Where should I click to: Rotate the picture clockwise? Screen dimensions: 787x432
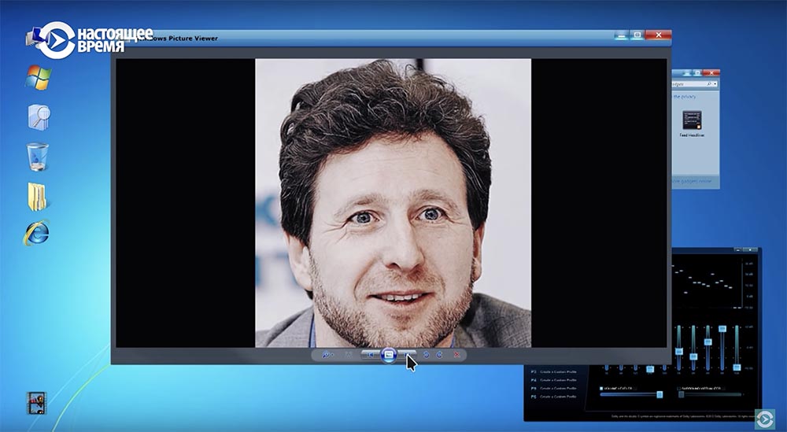pyautogui.click(x=439, y=354)
